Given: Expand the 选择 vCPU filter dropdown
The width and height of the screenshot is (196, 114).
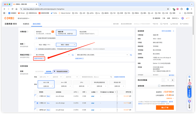Looking at the screenshot, I should pyautogui.click(x=45, y=77).
